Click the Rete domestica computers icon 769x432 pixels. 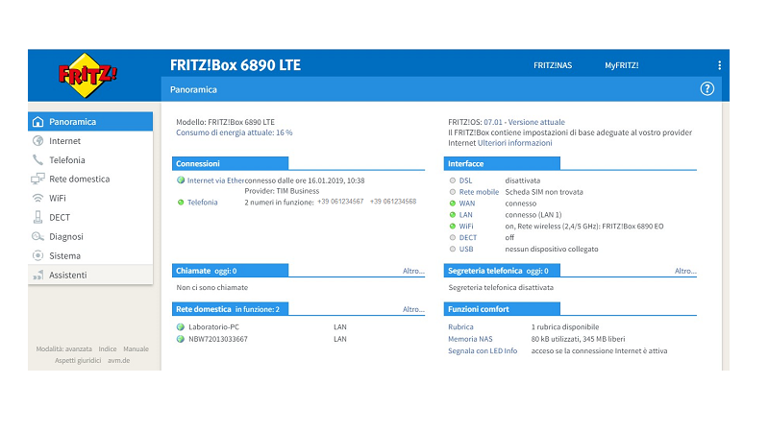click(x=37, y=179)
